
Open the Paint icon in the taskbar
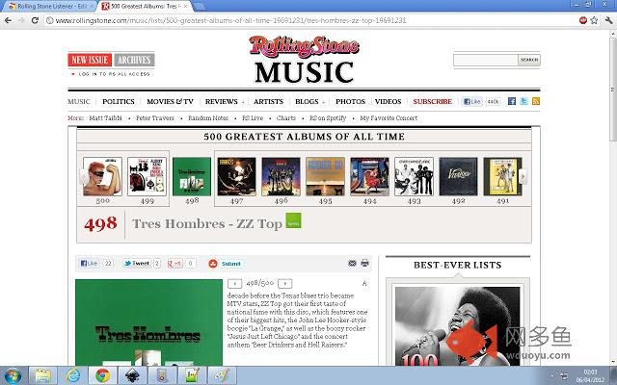(222, 376)
